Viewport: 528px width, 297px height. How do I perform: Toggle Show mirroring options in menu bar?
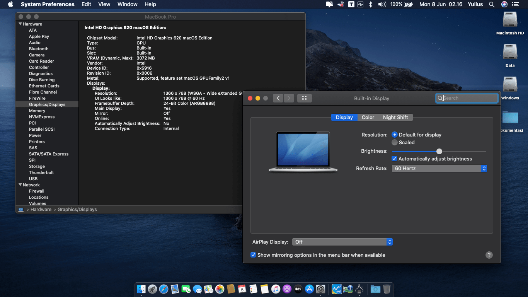(x=253, y=255)
